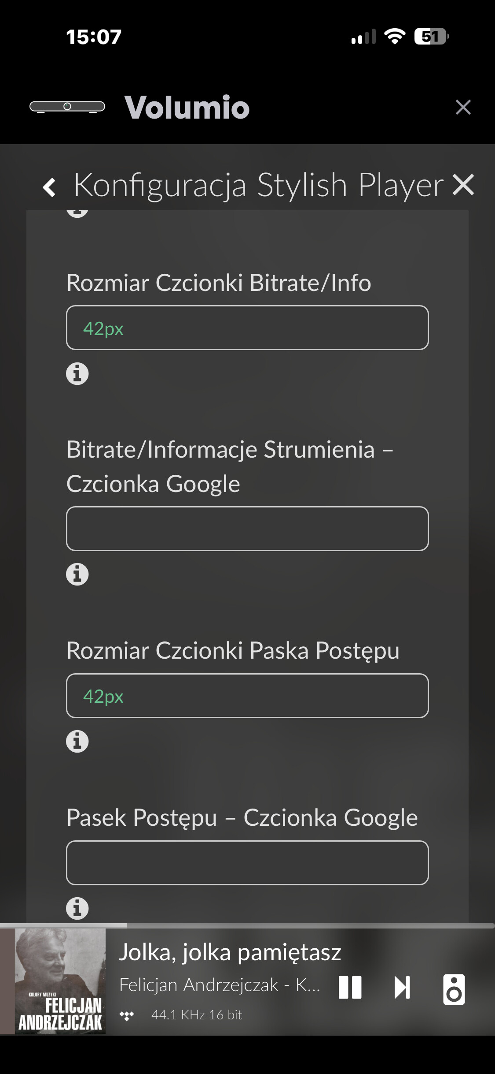
Task: Pause the currently playing track
Action: click(x=350, y=987)
